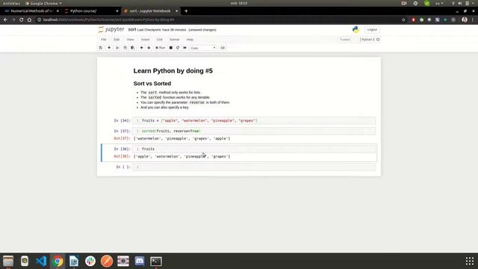Click the Google Chrome icon in the dock
Screen dimensions: 478x269
pos(58,262)
